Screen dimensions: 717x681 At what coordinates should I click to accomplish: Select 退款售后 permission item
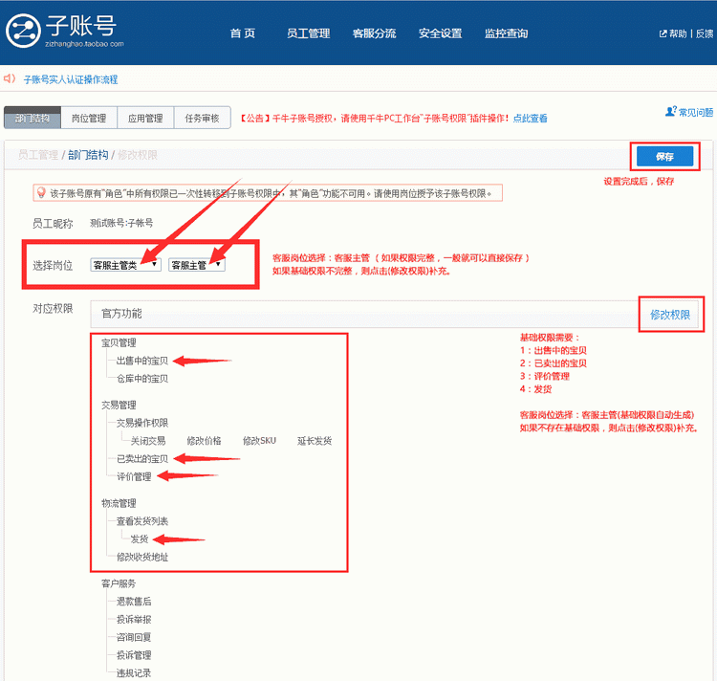[x=134, y=601]
